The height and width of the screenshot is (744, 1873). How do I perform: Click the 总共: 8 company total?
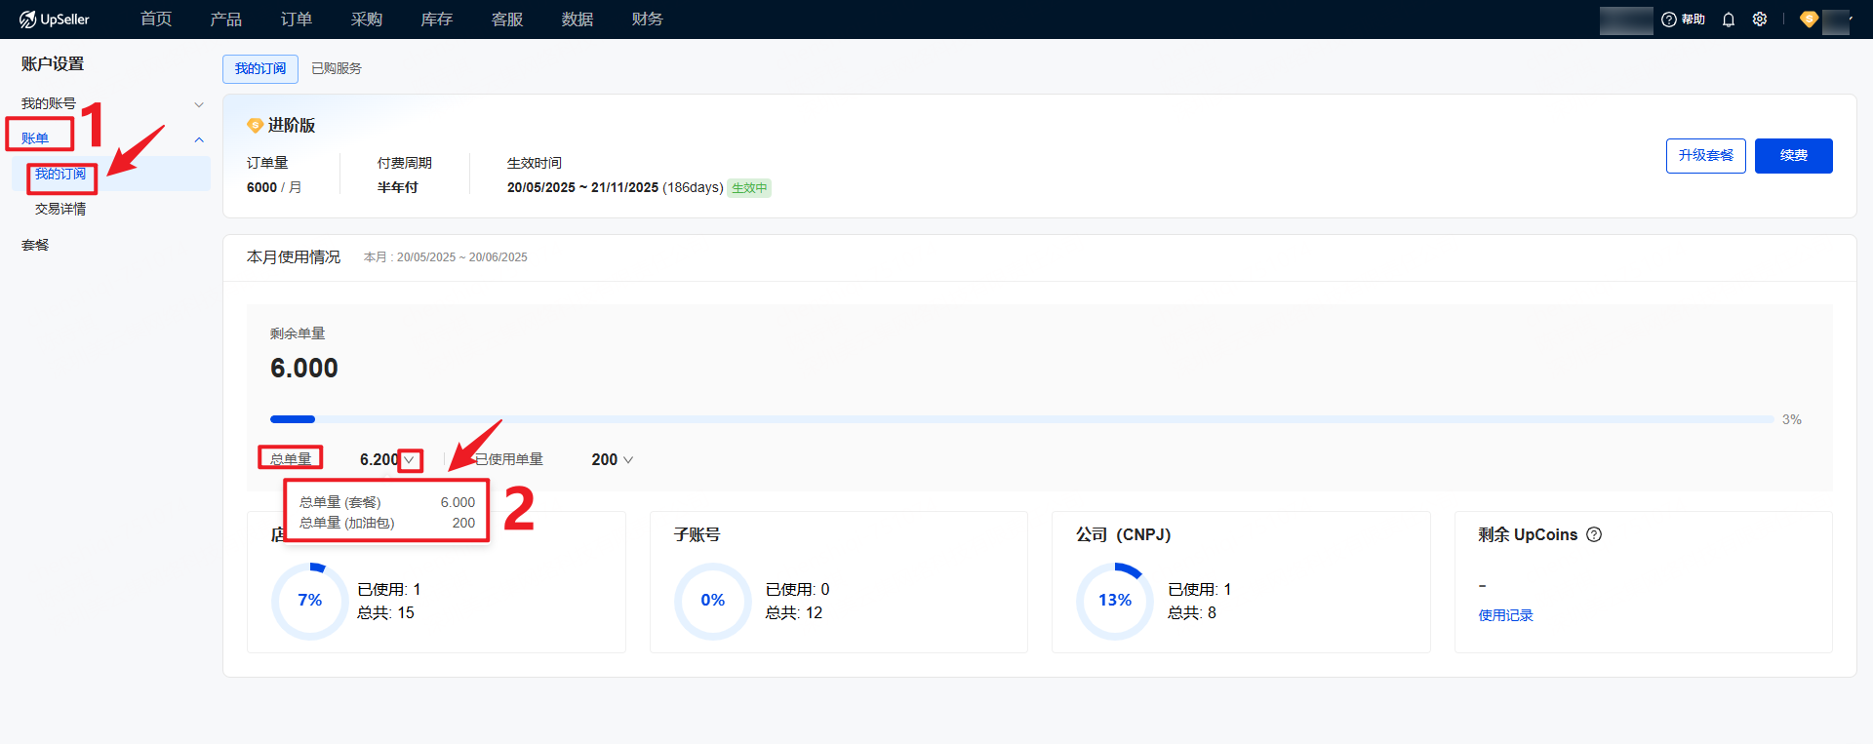click(1192, 613)
